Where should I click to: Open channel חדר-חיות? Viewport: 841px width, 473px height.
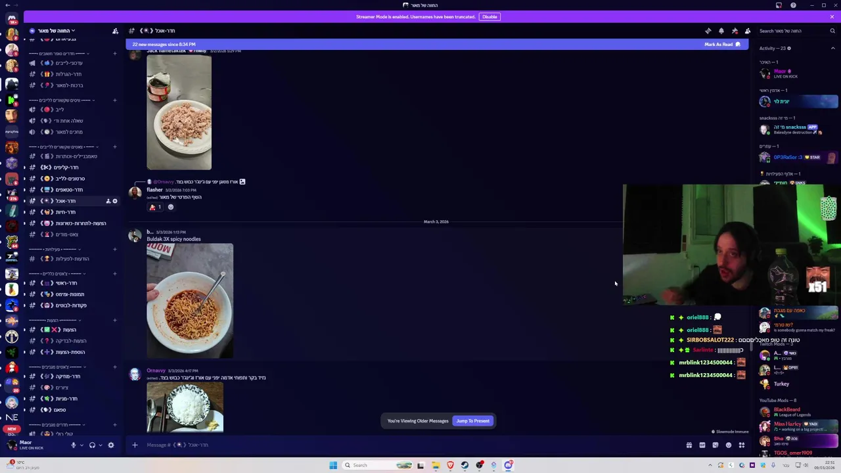tap(66, 212)
